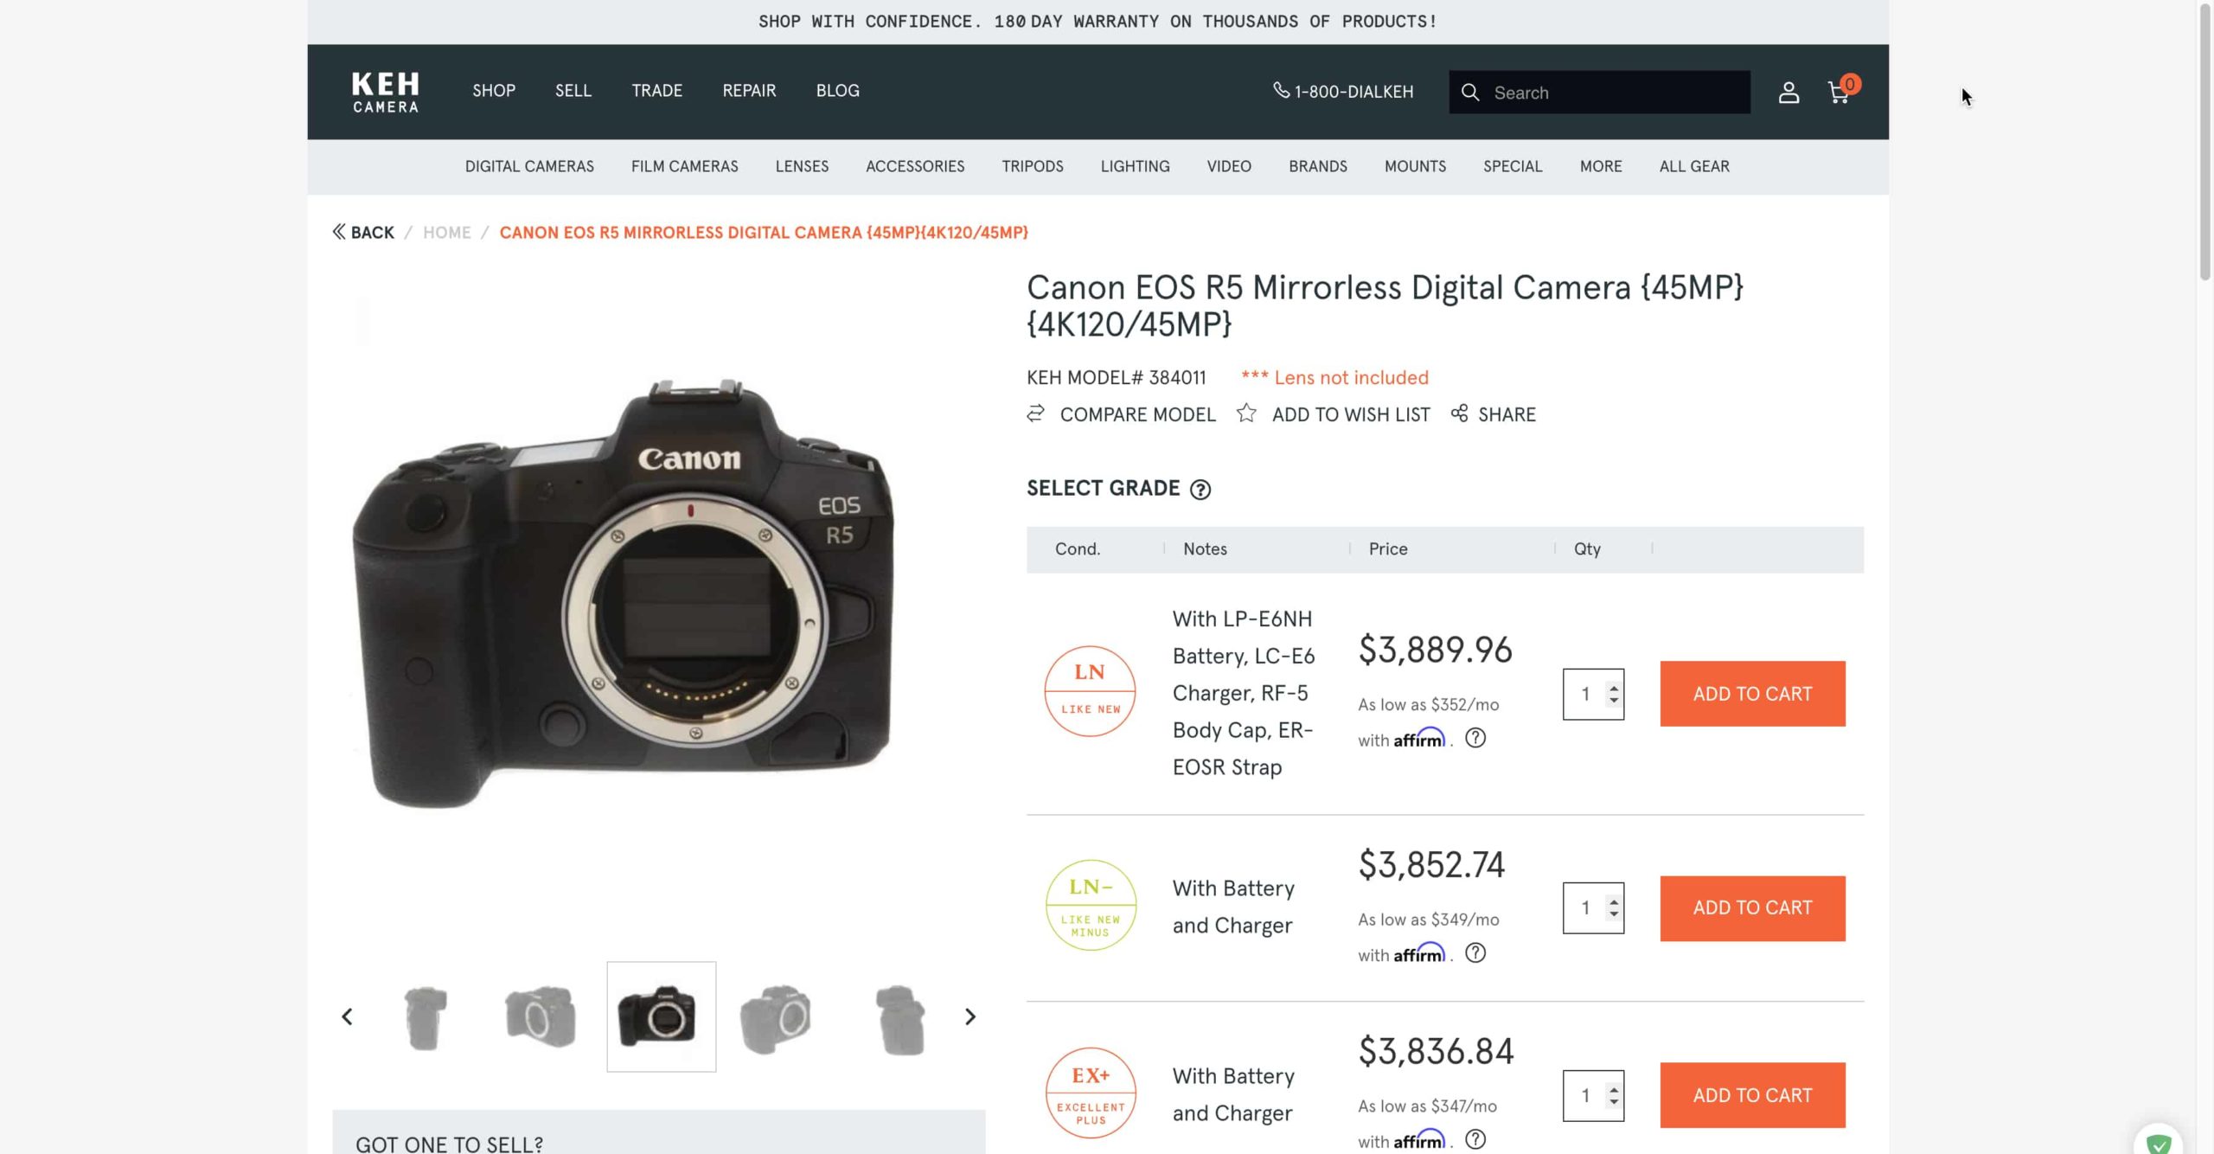Click the LN Like New grade badge

pyautogui.click(x=1090, y=690)
